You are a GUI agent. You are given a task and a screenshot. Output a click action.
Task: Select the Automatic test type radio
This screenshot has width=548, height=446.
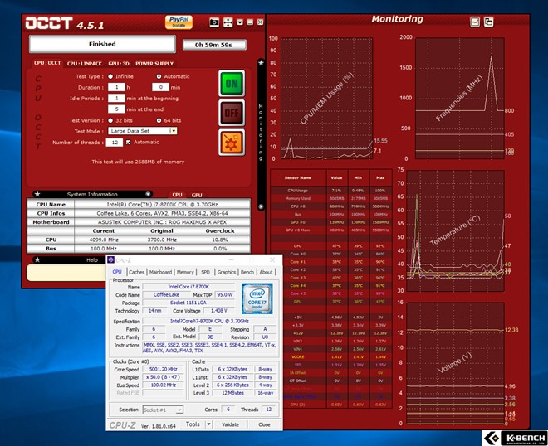pos(159,76)
